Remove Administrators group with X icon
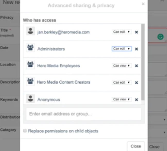 [x=136, y=49]
